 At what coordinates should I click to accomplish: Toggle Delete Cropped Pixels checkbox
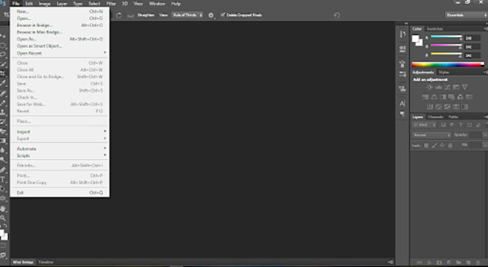point(223,15)
